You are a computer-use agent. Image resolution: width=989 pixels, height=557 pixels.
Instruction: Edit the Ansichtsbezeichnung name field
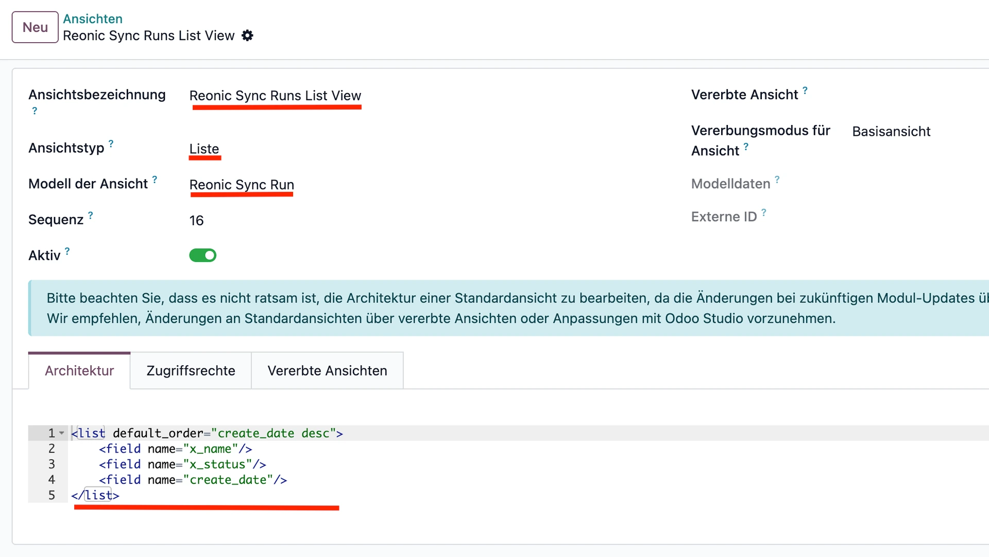click(275, 96)
